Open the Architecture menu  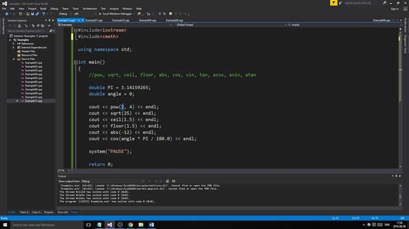coord(90,9)
